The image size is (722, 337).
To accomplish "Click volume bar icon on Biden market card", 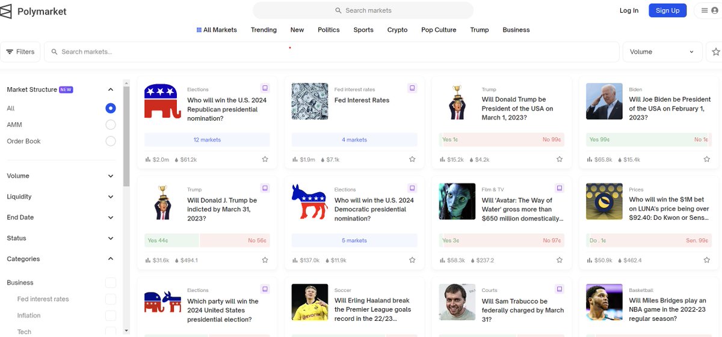I will tap(590, 160).
